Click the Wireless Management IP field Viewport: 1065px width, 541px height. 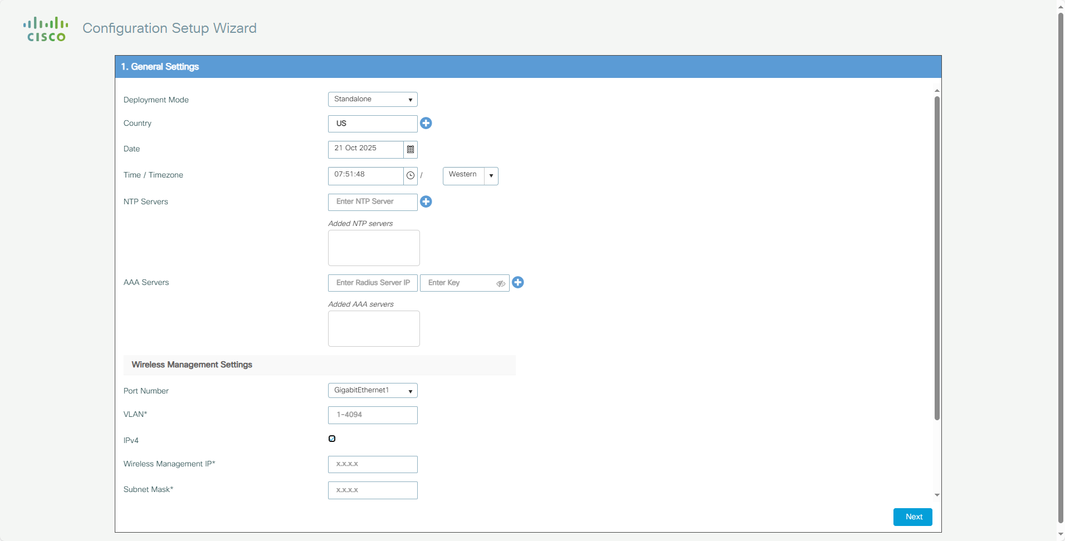click(x=373, y=464)
